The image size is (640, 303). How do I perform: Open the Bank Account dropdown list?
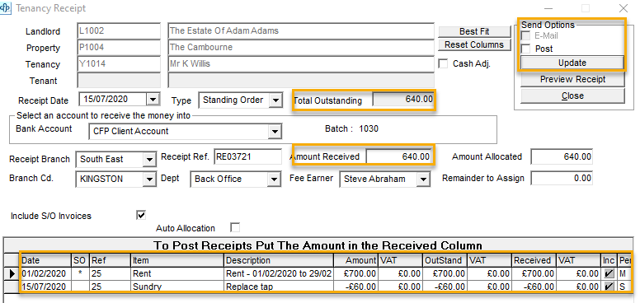point(275,132)
